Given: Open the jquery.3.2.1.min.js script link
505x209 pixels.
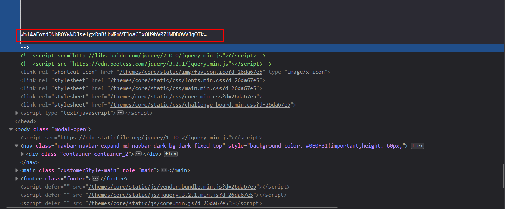Looking at the screenshot, I should 171,195.
